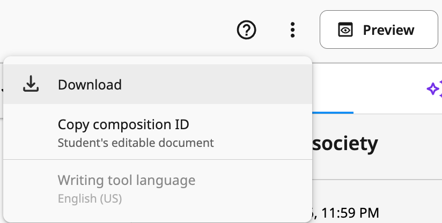Select the English (US) language value
442x223 pixels.
pyautogui.click(x=90, y=198)
